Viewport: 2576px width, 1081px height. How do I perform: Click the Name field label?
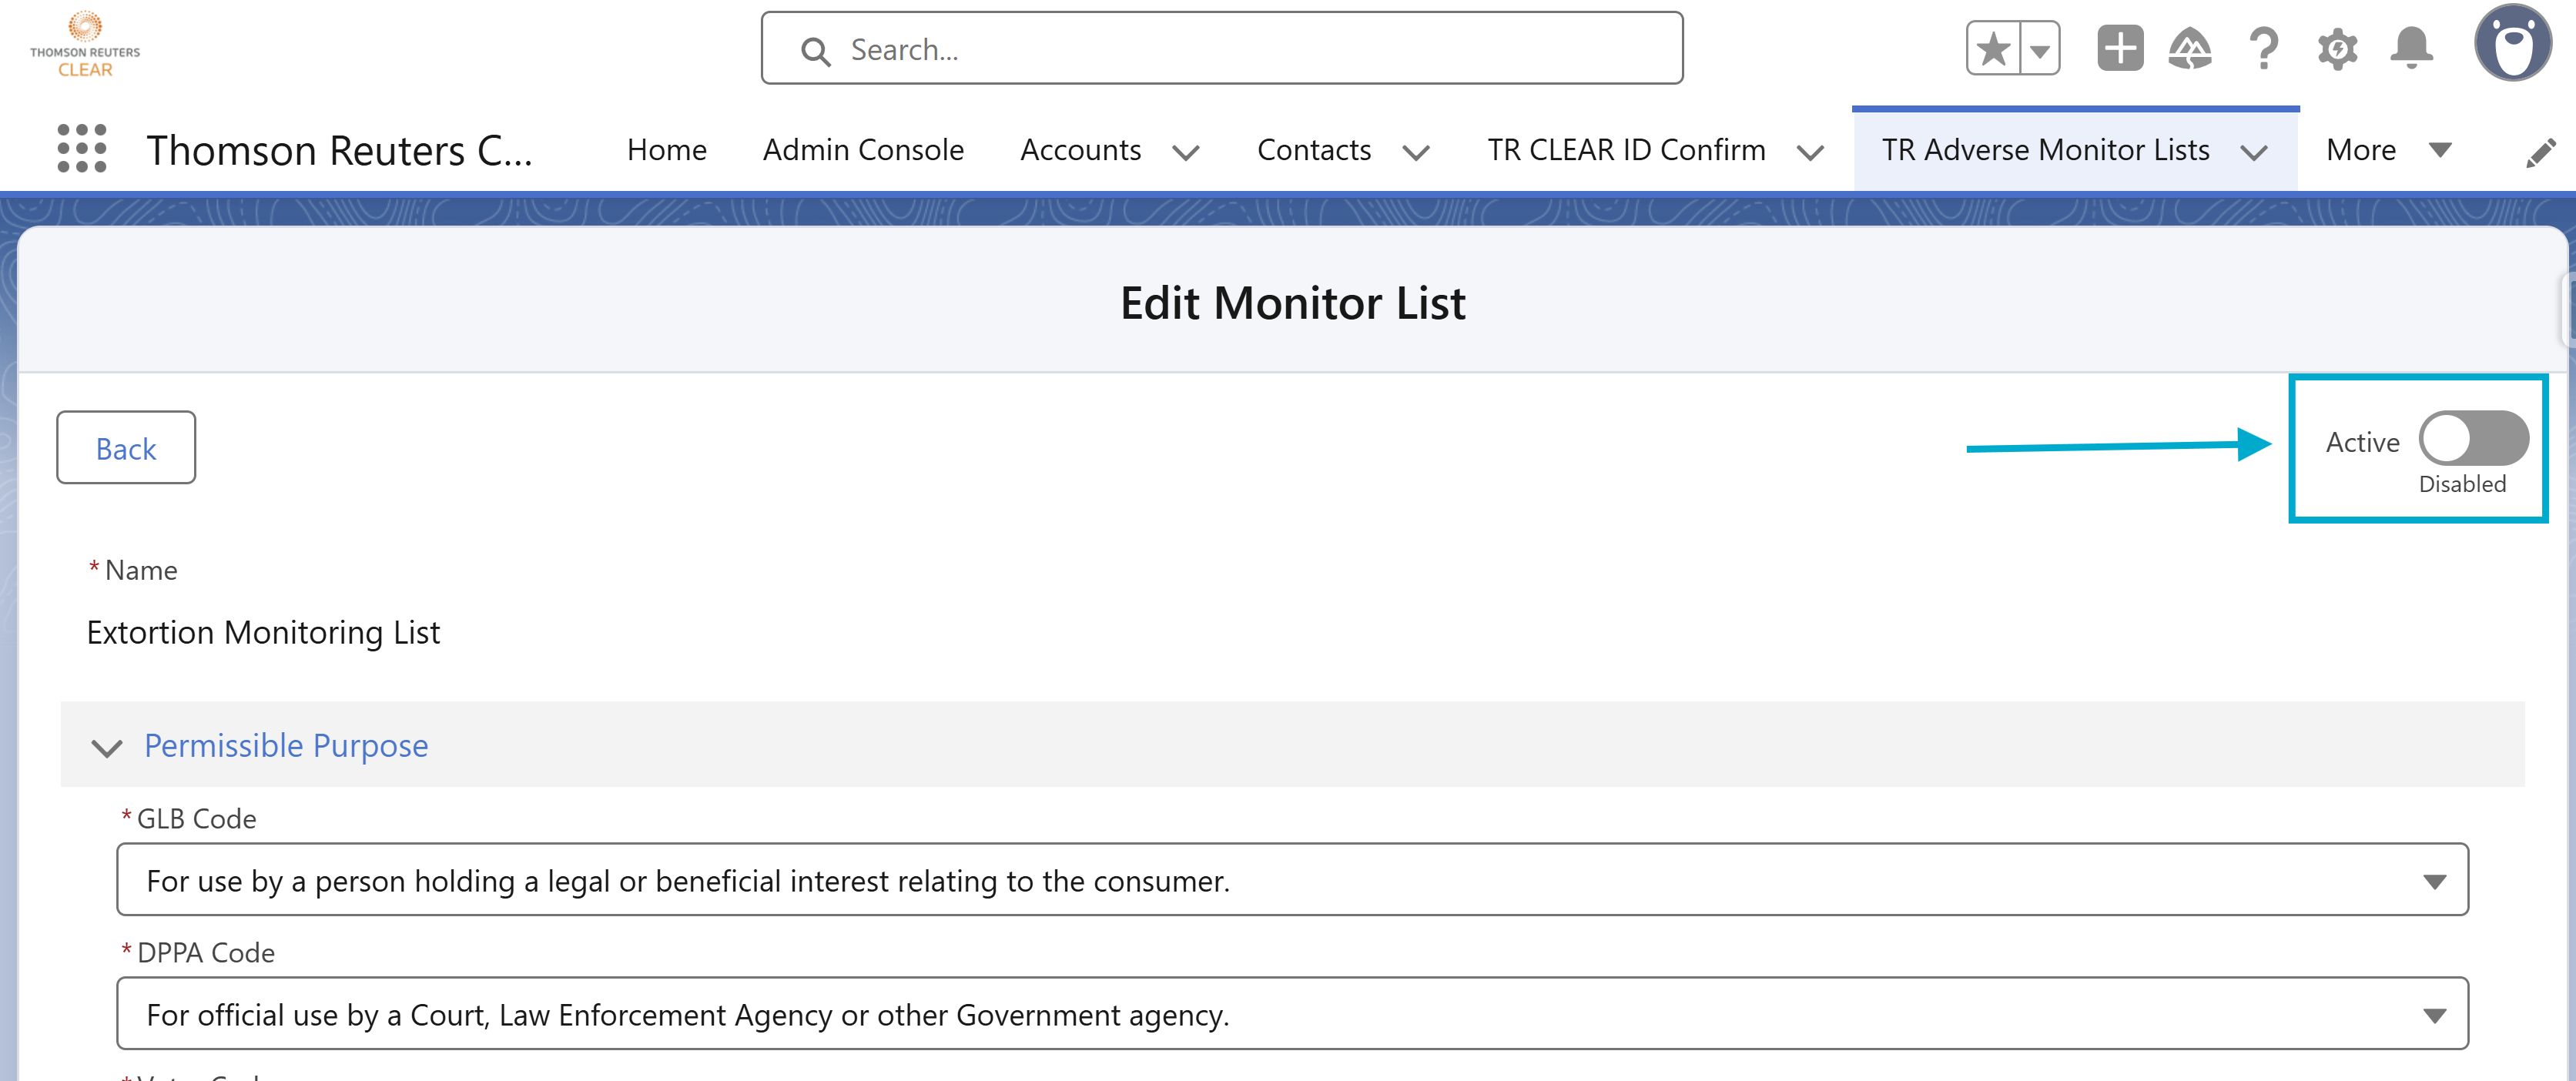point(141,570)
